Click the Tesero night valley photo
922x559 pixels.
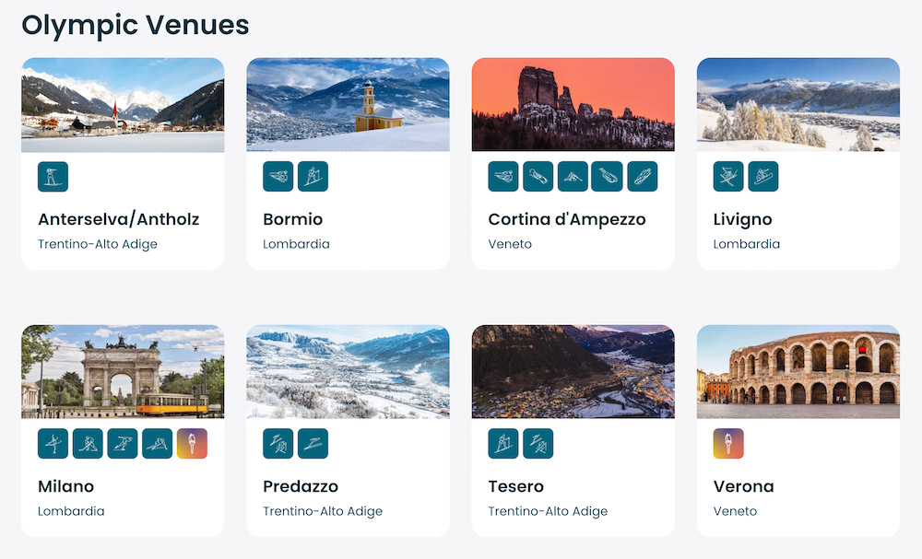click(x=573, y=372)
